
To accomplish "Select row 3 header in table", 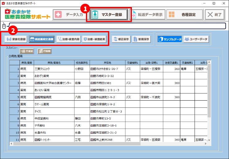I will point(15,83).
